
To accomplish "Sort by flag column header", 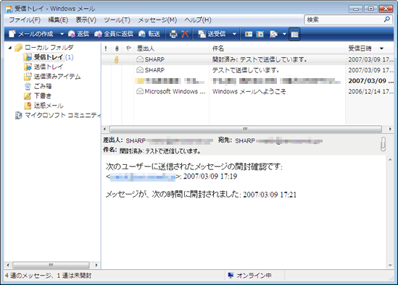I will coord(128,48).
